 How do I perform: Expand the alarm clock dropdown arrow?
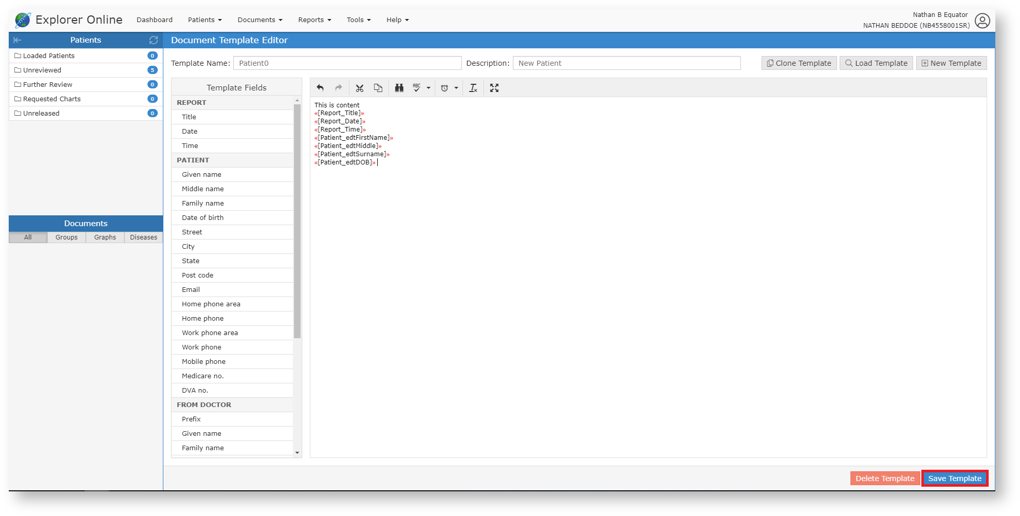point(456,88)
